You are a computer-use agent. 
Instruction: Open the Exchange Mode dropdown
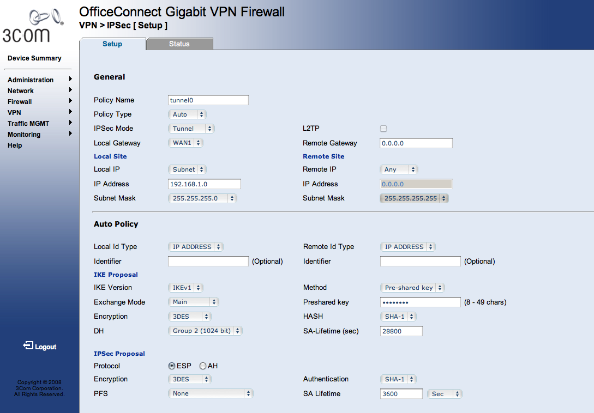pyautogui.click(x=193, y=302)
